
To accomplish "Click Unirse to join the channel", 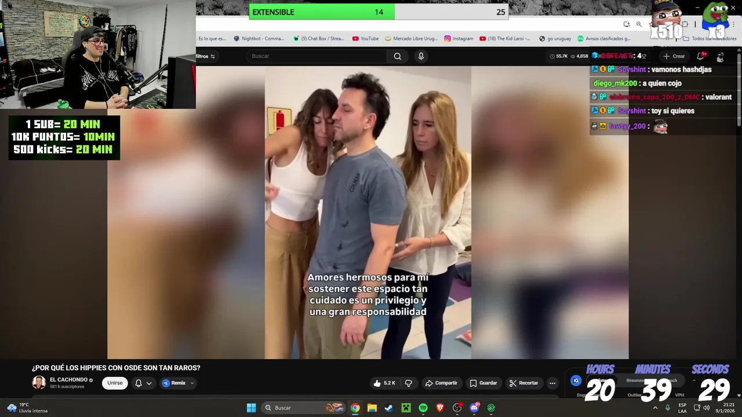I will (x=115, y=383).
